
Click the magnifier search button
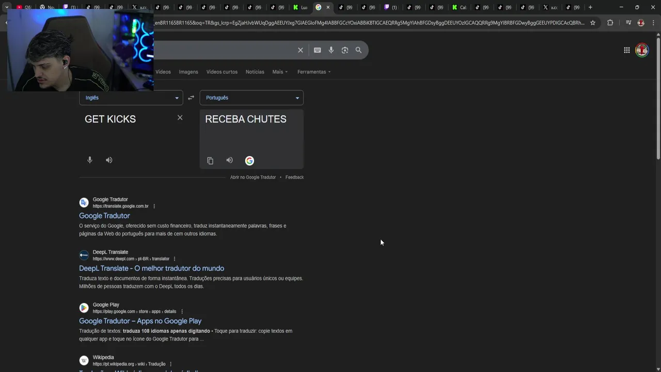(x=358, y=50)
